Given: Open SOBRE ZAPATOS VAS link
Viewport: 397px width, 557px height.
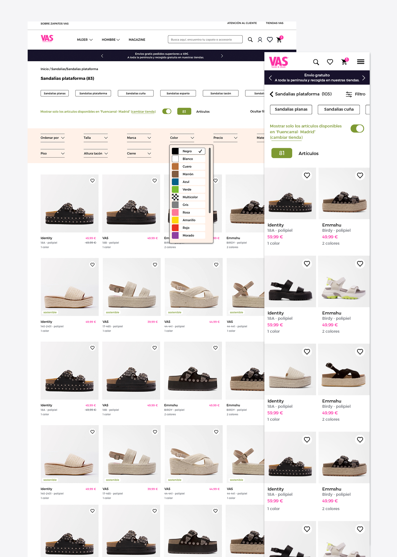Looking at the screenshot, I should [x=55, y=24].
